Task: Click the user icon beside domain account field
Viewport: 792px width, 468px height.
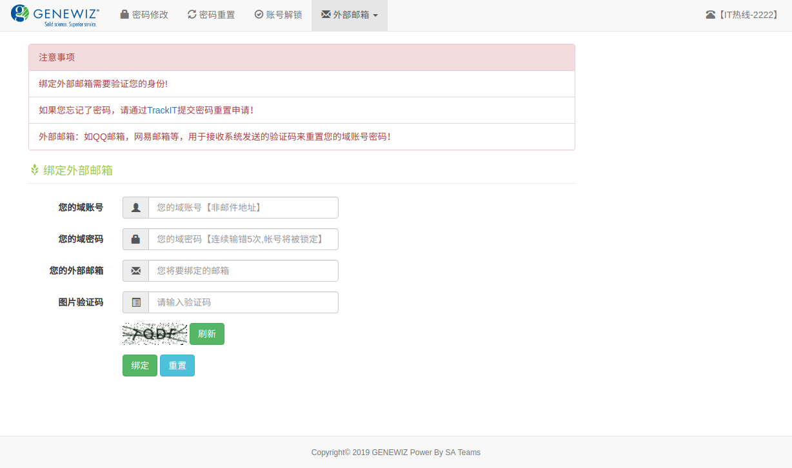Action: (135, 207)
